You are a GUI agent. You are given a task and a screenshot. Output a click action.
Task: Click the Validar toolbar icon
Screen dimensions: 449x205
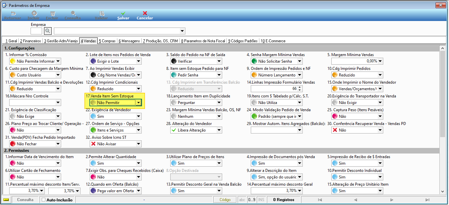click(x=101, y=13)
